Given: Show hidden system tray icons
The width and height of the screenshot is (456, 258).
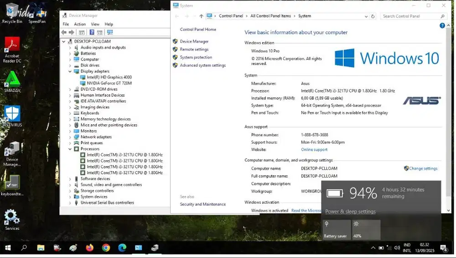Looking at the screenshot, I should click(373, 248).
